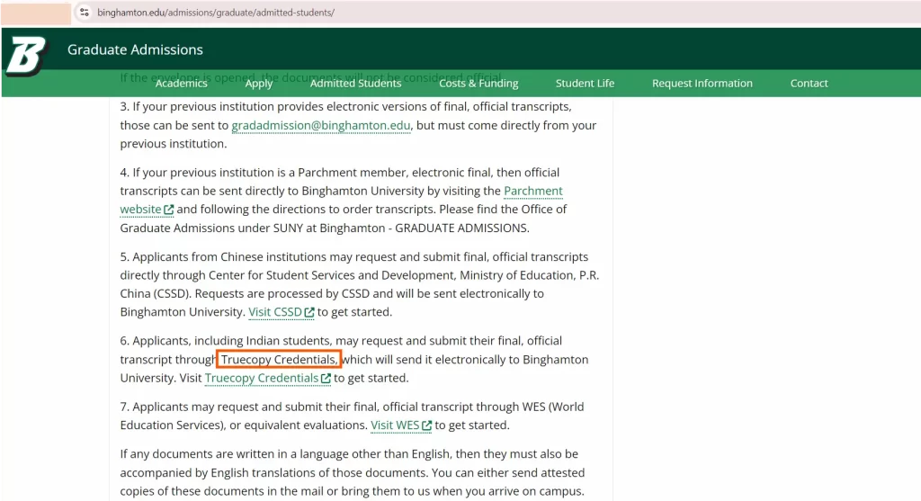
Task: Click the text 'WES (World' in item 7
Action: click(x=553, y=407)
